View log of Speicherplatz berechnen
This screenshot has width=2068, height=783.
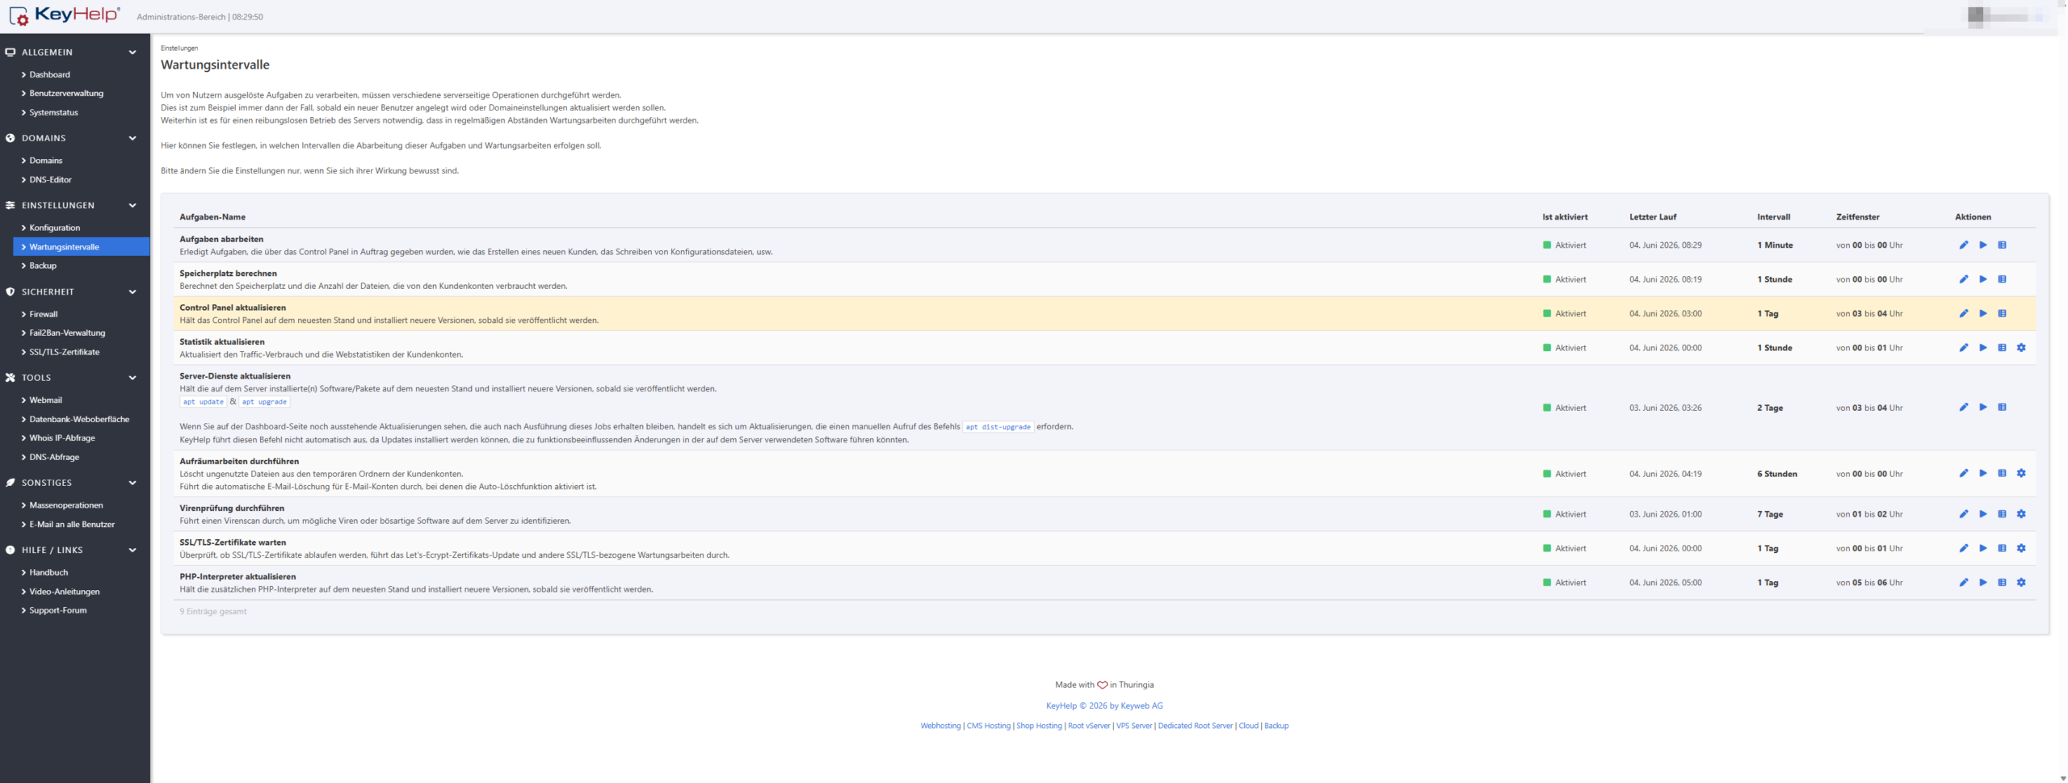point(2003,279)
